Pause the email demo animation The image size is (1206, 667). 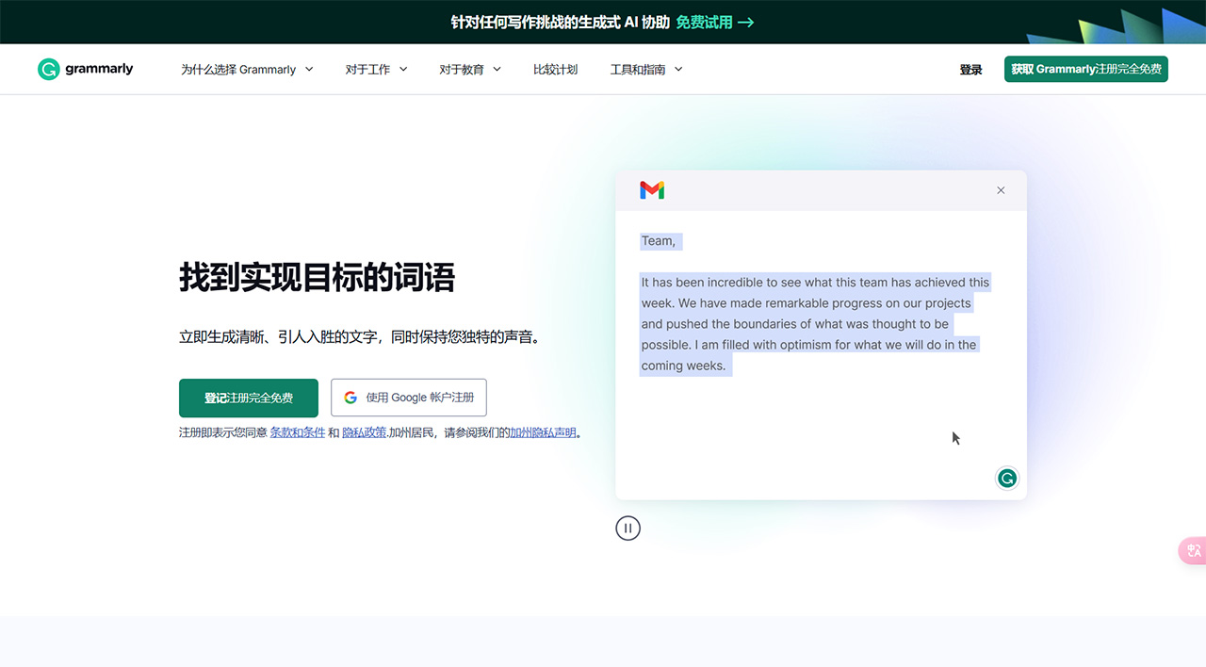pyautogui.click(x=627, y=528)
